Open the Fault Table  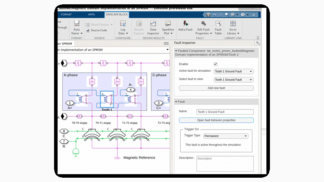click(x=218, y=24)
